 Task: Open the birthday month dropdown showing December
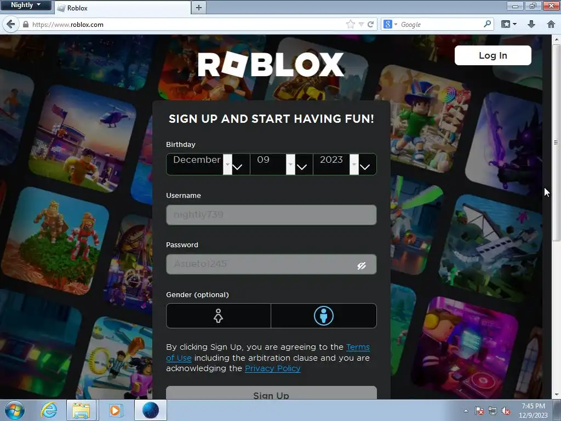tap(208, 164)
